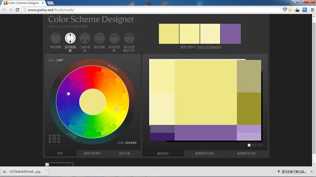Open the light page example tab
The height and width of the screenshot is (177, 316).
(x=205, y=153)
